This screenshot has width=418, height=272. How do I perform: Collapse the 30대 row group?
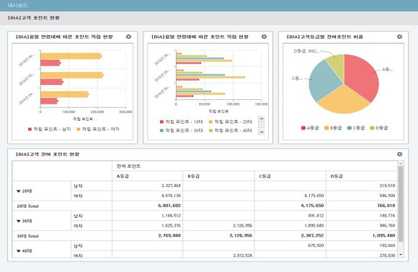click(x=19, y=221)
